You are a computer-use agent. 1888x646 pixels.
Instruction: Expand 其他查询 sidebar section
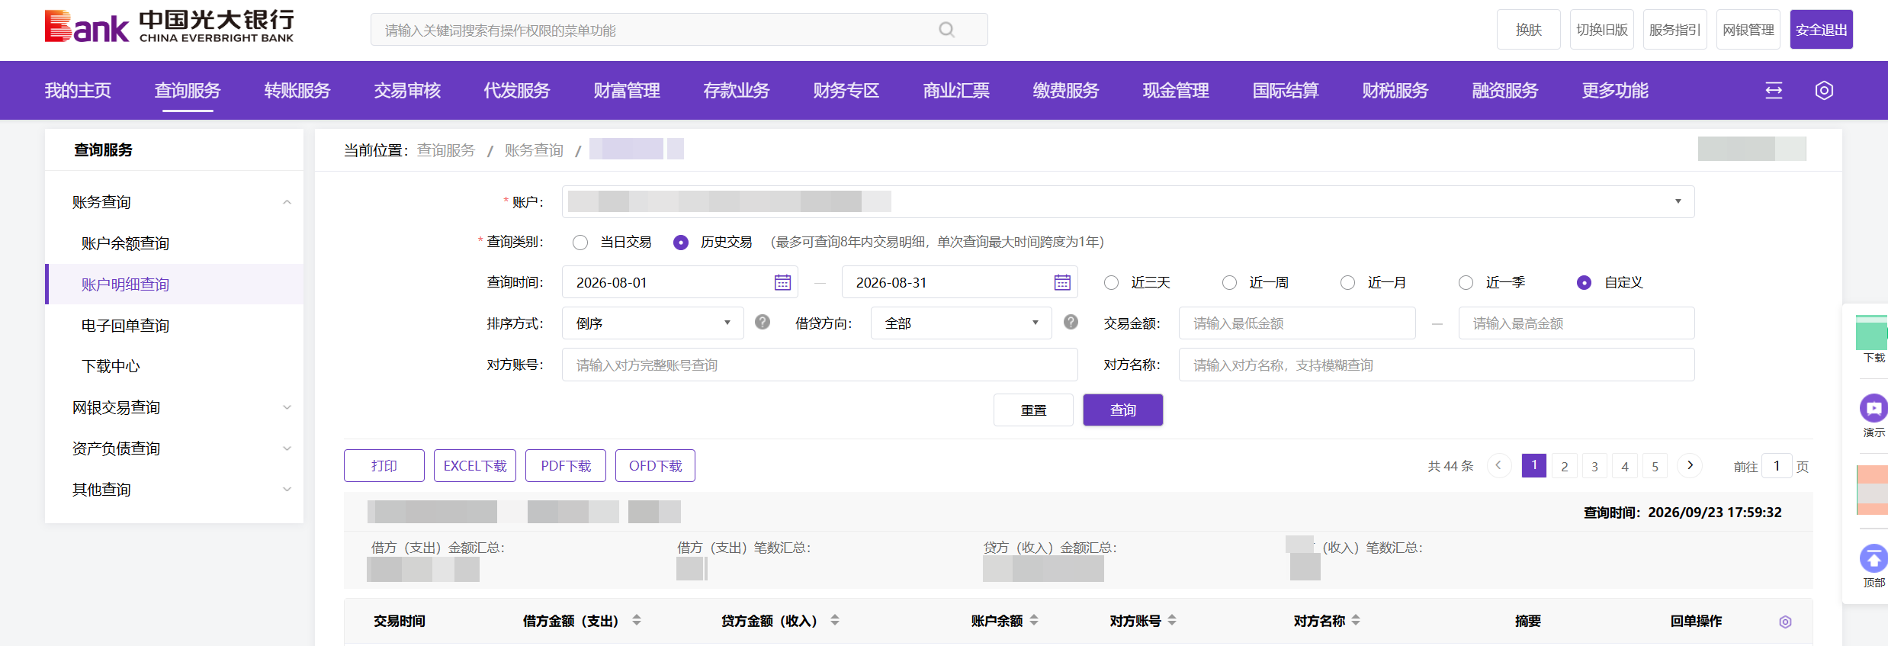pos(287,490)
